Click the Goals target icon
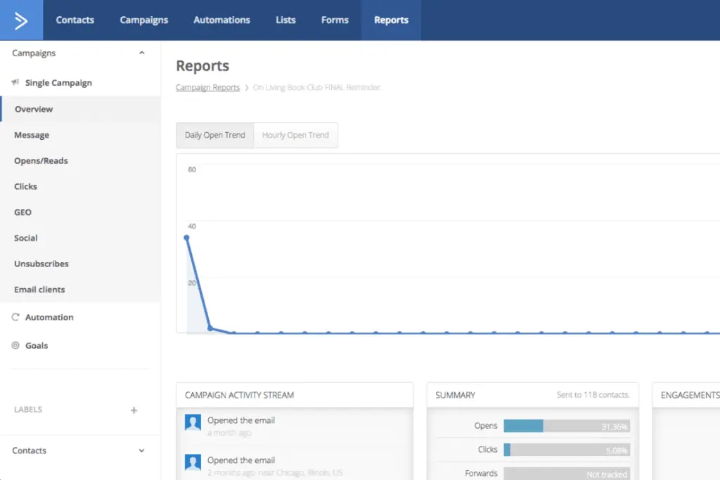Viewport: 720px width, 480px height. pyautogui.click(x=15, y=346)
